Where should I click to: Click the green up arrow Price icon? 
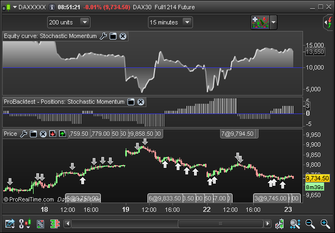click(62, 134)
